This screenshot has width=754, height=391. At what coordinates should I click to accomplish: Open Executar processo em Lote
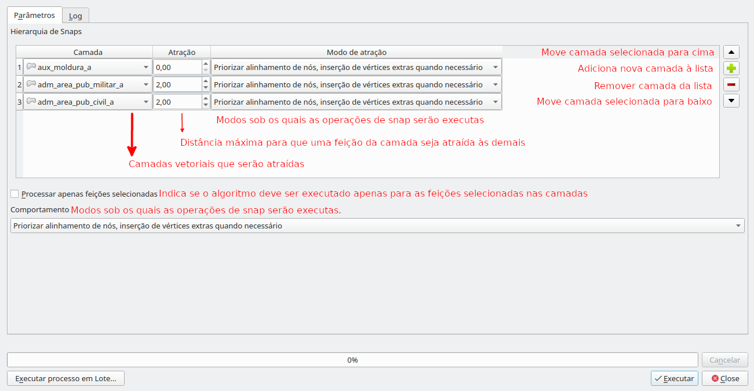tap(65, 378)
